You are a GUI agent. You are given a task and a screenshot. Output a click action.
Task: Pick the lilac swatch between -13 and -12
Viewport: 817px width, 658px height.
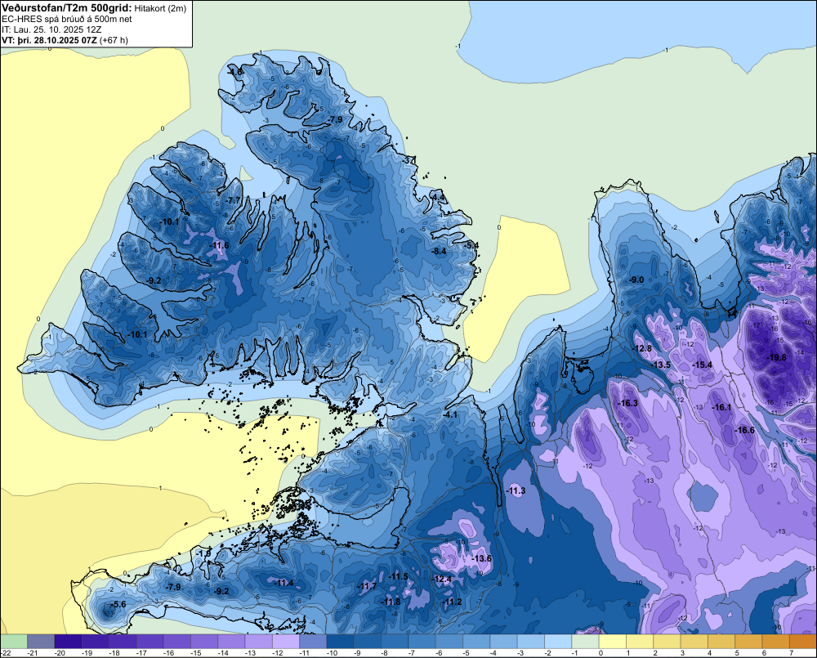point(258,642)
